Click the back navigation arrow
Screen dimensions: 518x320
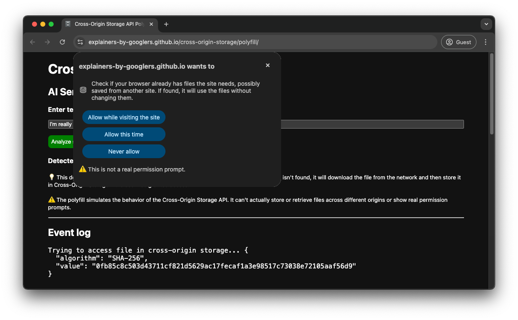point(32,42)
